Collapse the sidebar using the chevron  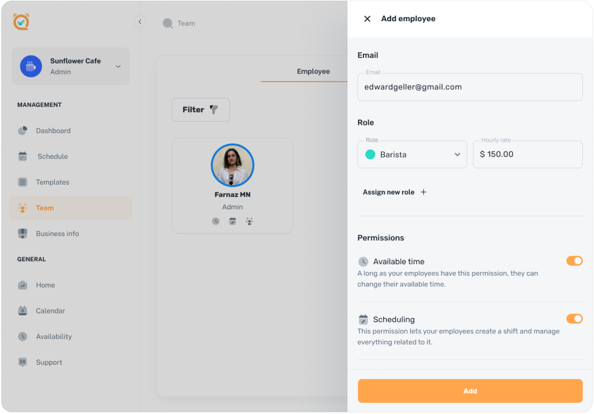(140, 22)
